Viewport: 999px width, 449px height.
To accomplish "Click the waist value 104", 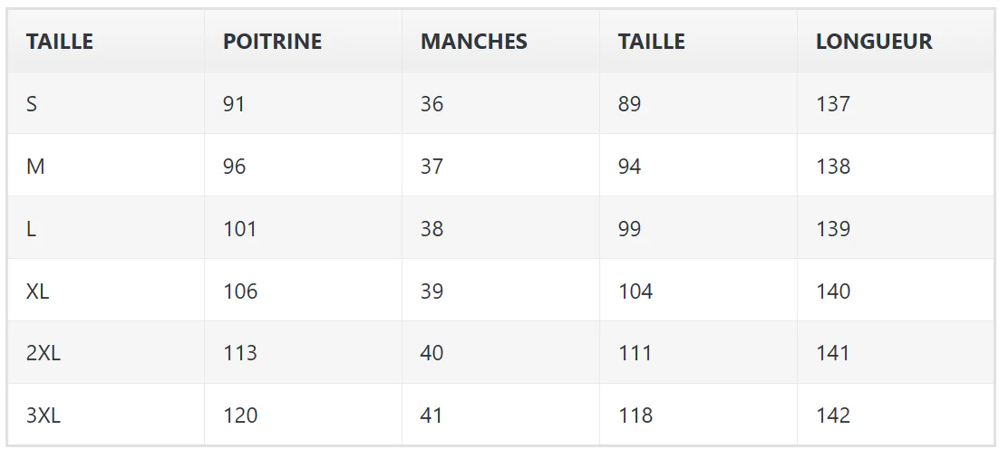I will coord(635,291).
